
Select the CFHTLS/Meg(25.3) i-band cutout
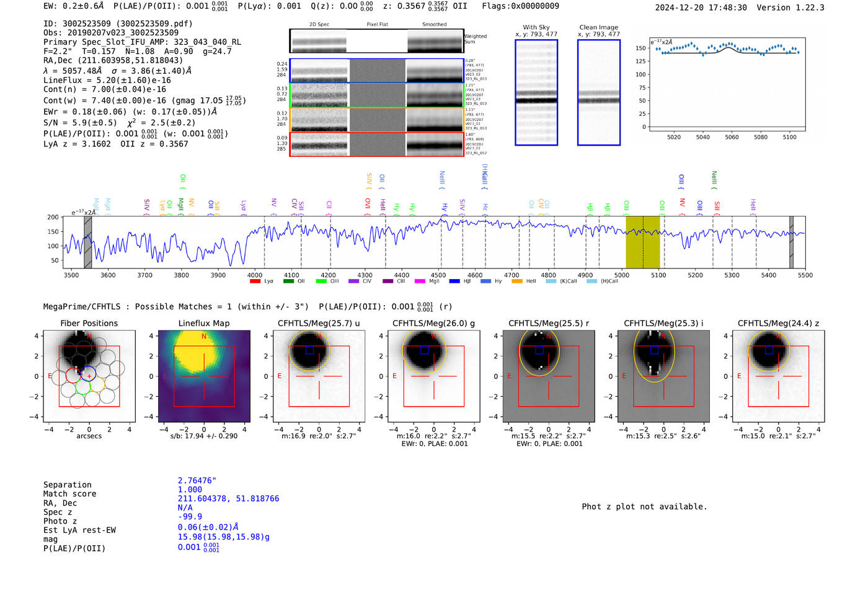point(663,376)
